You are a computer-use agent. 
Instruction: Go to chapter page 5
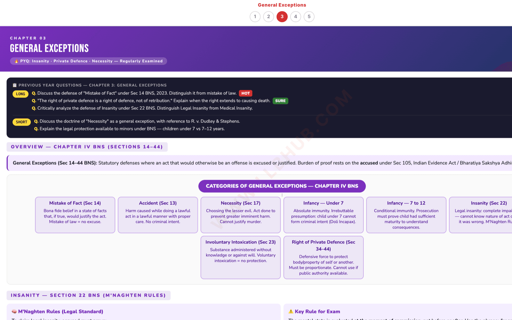(309, 17)
